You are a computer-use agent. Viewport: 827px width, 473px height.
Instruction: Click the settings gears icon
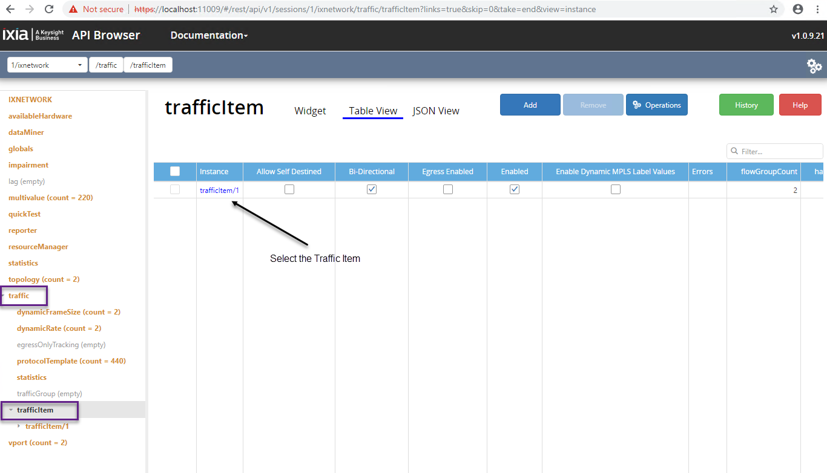pos(814,66)
